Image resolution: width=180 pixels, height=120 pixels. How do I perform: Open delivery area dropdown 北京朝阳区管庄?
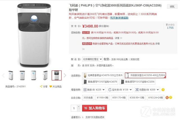click(x=92, y=59)
